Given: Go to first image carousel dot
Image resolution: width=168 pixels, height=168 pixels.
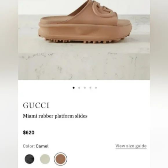Looking at the screenshot, I should 74,88.
